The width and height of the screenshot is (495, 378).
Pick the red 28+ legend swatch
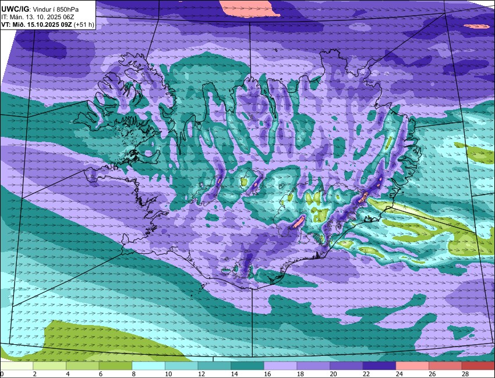click(x=478, y=366)
